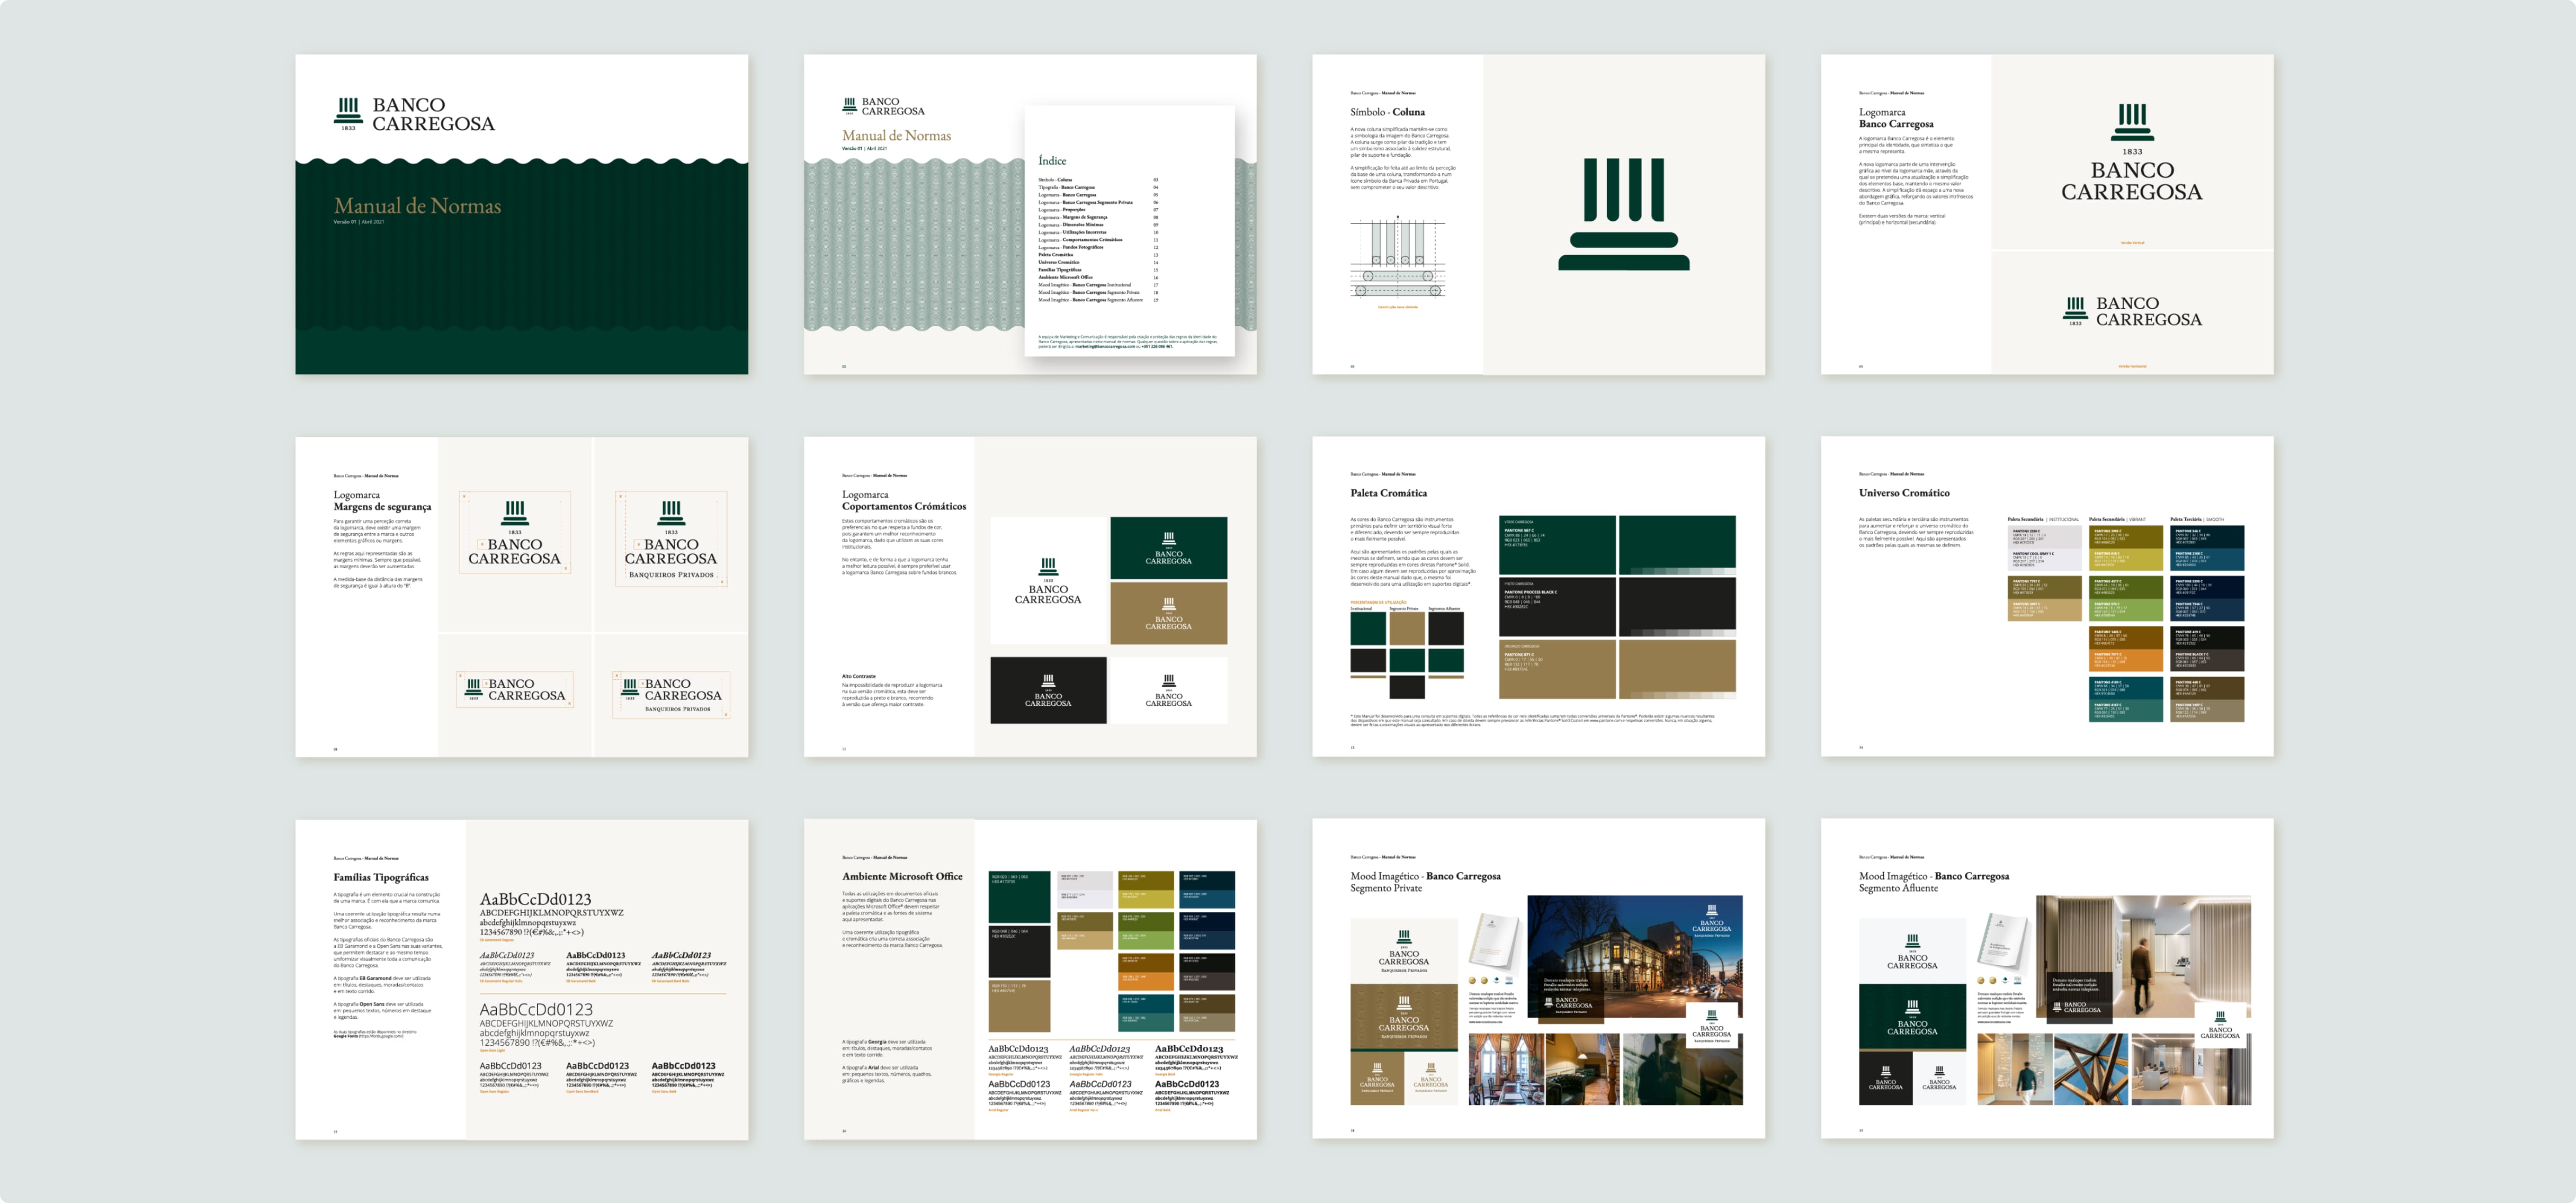Select the 'Manual de Normas' title on the green cover
The height and width of the screenshot is (1203, 2576).
click(417, 206)
